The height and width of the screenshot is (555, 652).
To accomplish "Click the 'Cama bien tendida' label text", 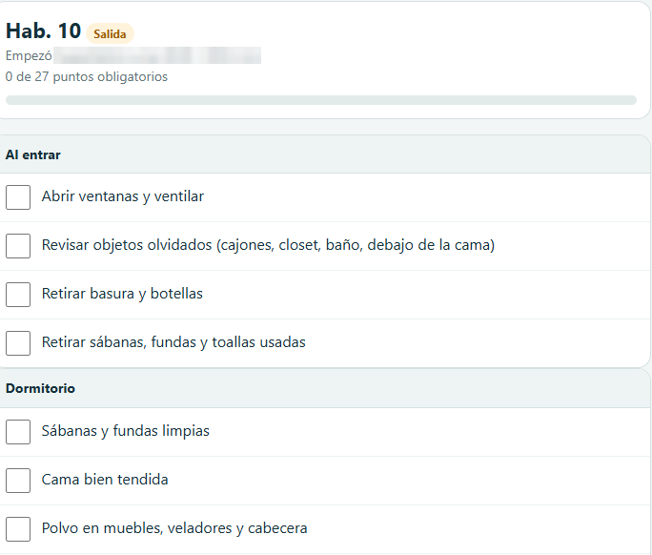I will point(105,480).
